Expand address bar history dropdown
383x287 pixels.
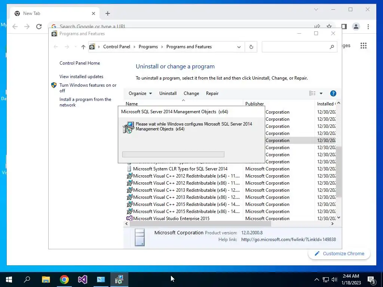[x=239, y=47]
